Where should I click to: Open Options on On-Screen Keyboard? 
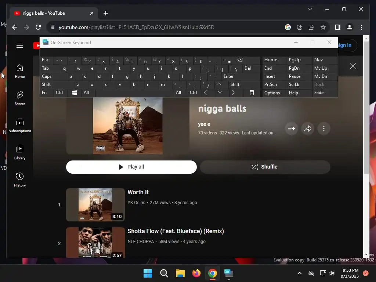[274, 93]
